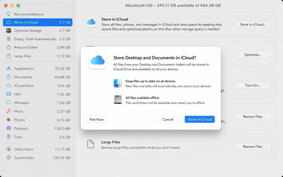The height and width of the screenshot is (177, 283).
Task: Select System Data in sidebar
Action: coord(38,157)
